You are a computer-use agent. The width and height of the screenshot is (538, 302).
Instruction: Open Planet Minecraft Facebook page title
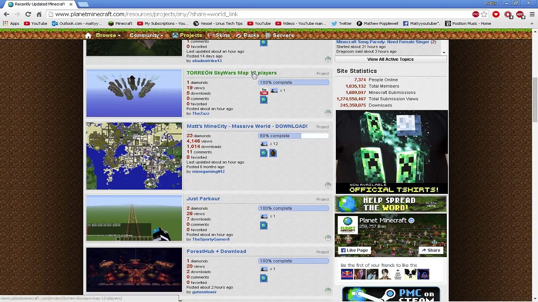tap(383, 221)
